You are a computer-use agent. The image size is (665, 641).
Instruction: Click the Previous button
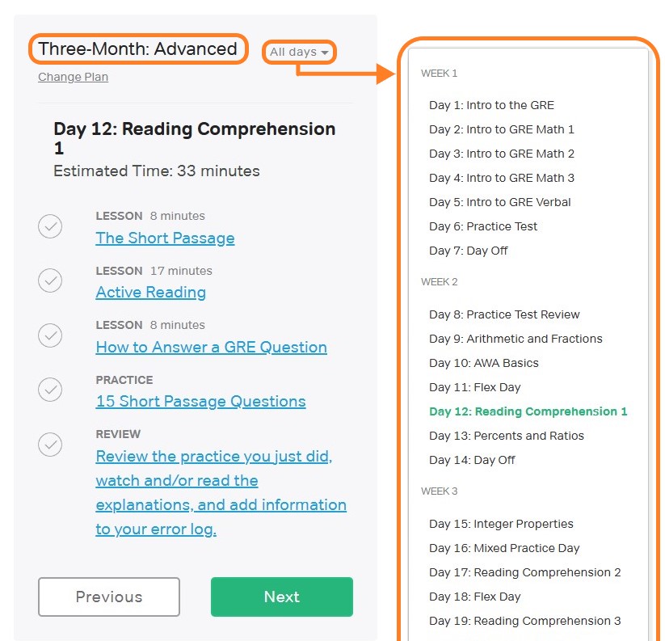tap(108, 597)
